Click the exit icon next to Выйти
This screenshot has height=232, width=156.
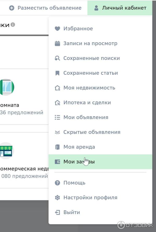(57, 213)
